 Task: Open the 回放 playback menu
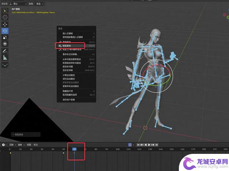coord(13,145)
